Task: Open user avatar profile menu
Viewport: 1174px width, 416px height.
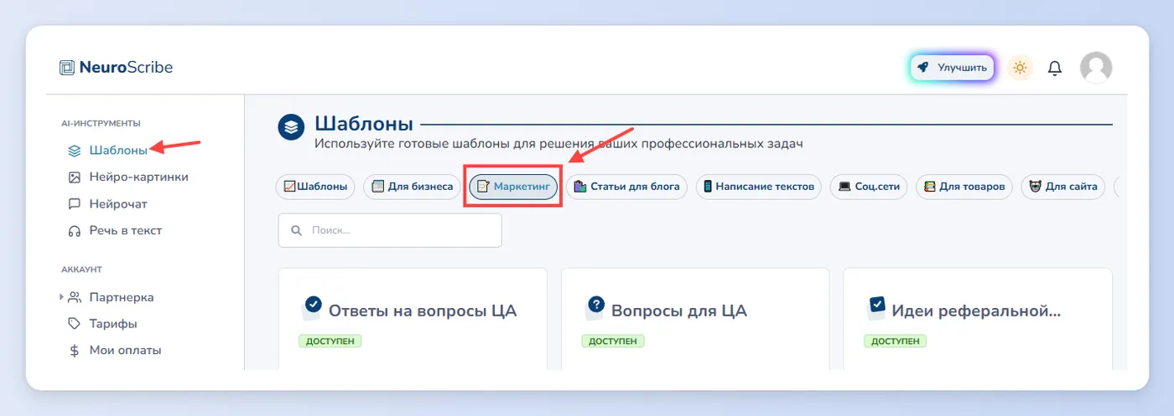Action: click(1095, 68)
